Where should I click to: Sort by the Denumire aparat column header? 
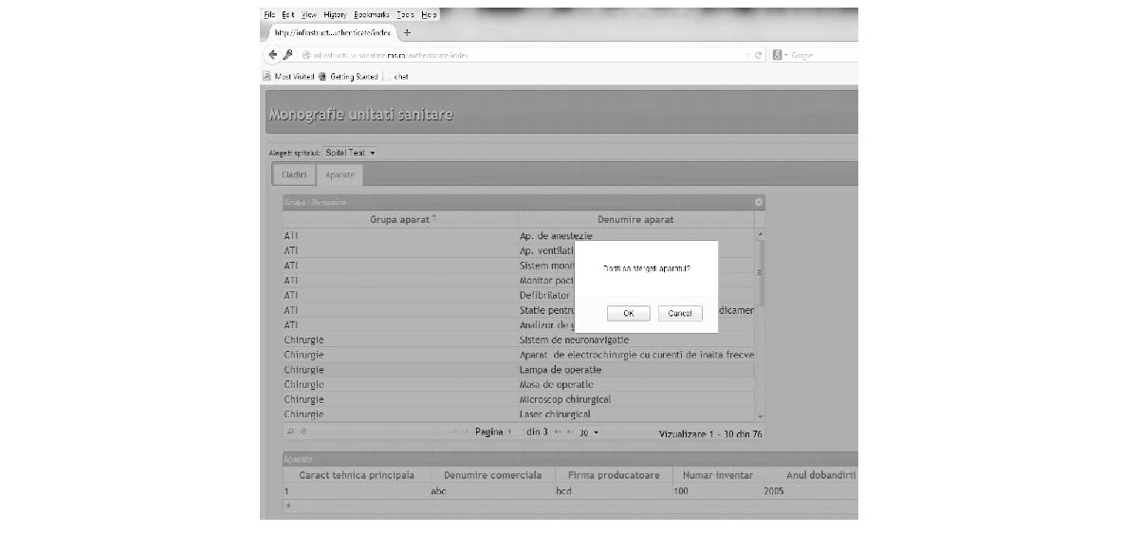635,220
